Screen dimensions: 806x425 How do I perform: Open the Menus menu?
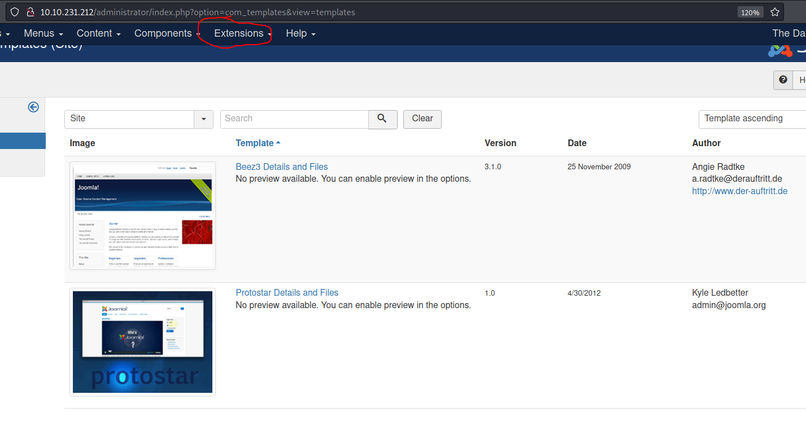click(x=43, y=33)
